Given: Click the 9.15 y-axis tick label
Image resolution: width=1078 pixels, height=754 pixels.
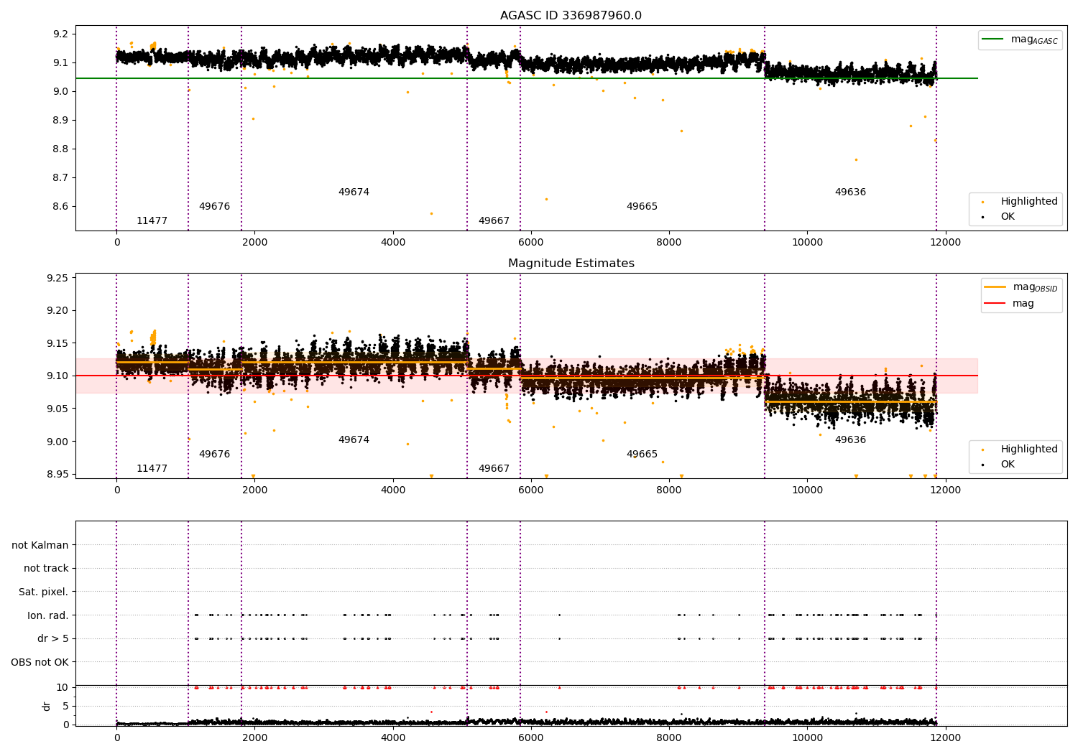Looking at the screenshot, I should (x=57, y=343).
